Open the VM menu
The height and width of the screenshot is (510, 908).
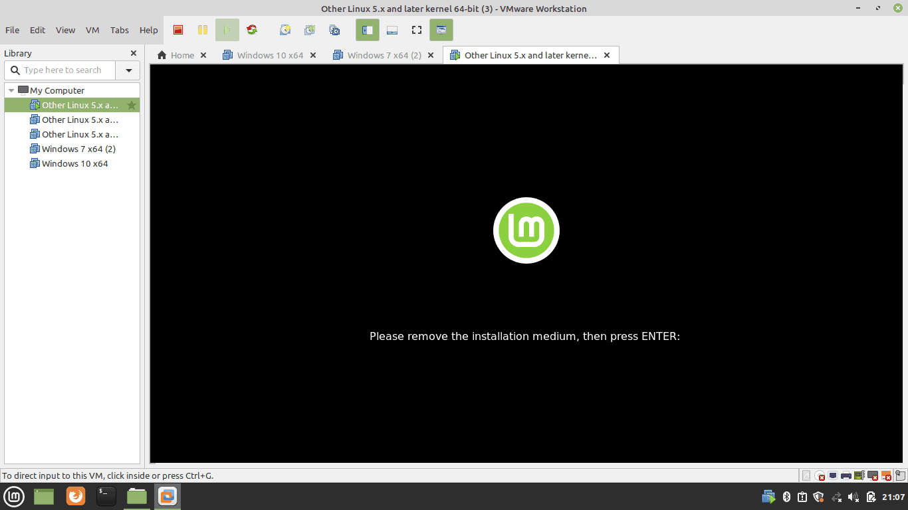tap(92, 30)
